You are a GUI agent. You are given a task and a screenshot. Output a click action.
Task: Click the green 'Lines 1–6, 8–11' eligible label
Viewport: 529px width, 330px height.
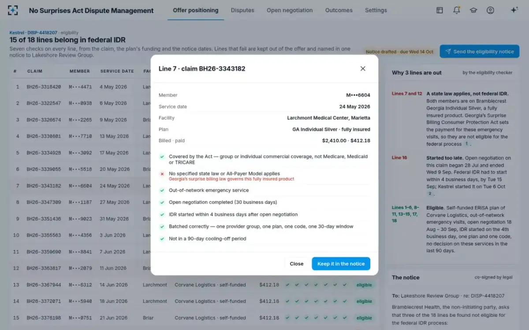[406, 214]
